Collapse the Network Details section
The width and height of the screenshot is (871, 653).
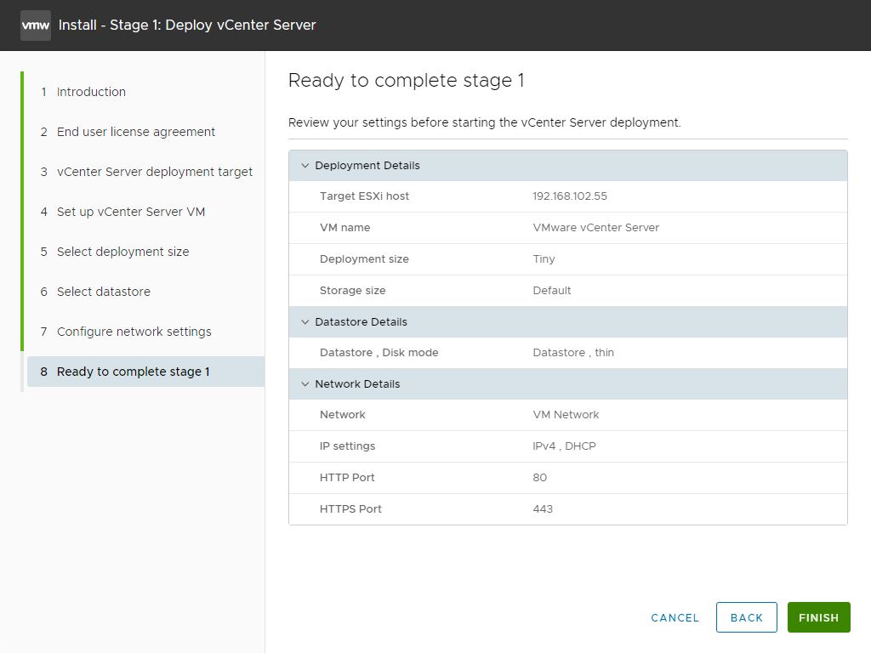[305, 384]
